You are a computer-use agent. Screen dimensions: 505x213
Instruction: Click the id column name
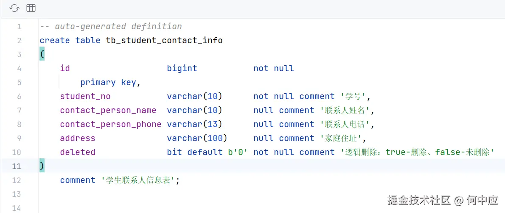[65, 69]
